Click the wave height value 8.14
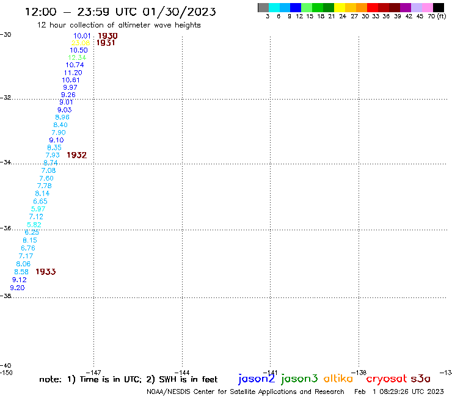The height and width of the screenshot is (397, 452). pyautogui.click(x=42, y=194)
